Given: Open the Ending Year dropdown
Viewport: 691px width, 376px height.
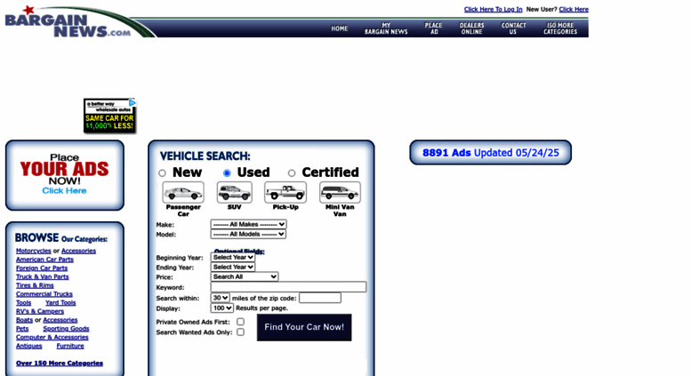Looking at the screenshot, I should (233, 267).
